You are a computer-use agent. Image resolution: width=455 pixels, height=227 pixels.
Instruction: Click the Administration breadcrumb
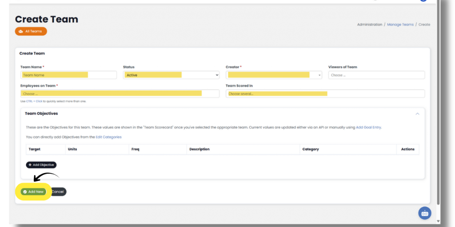click(x=369, y=25)
